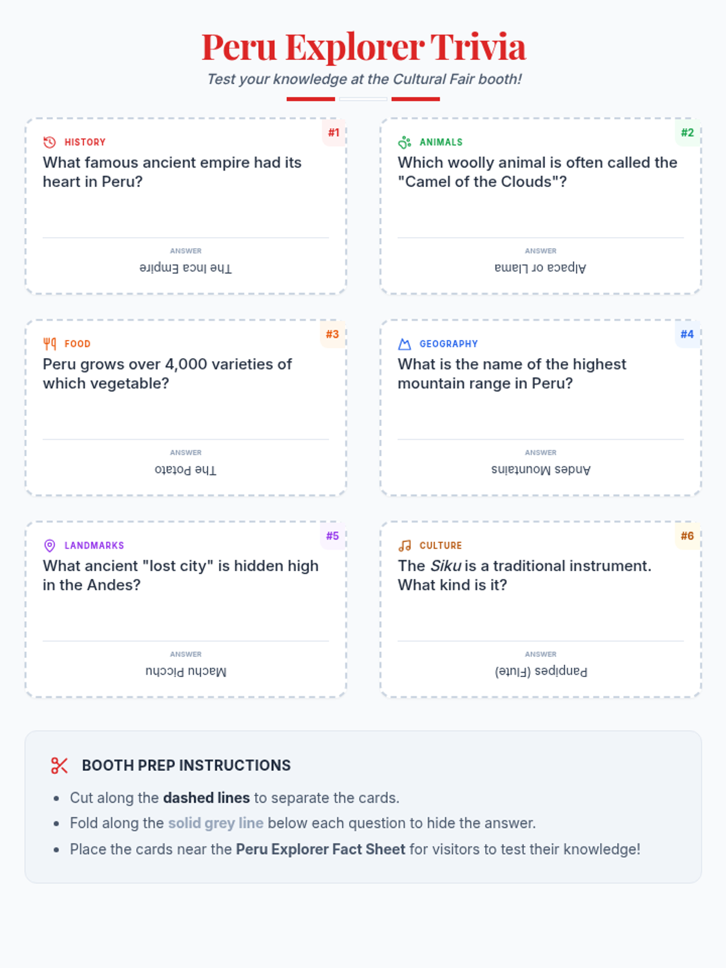Select the #6 number badge on the Culture card
Image resolution: width=726 pixels, height=968 pixels.
pos(687,535)
